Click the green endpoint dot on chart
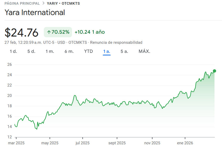This screenshot has height=150, width=222. [214, 71]
